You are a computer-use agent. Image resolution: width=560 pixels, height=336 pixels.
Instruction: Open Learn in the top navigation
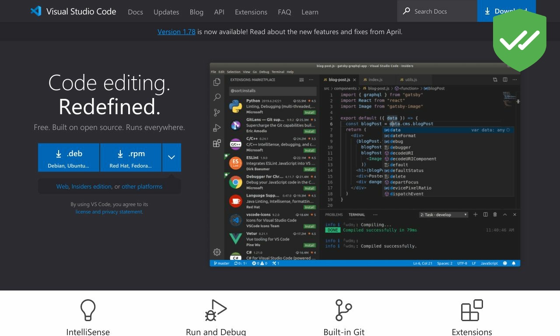click(310, 12)
